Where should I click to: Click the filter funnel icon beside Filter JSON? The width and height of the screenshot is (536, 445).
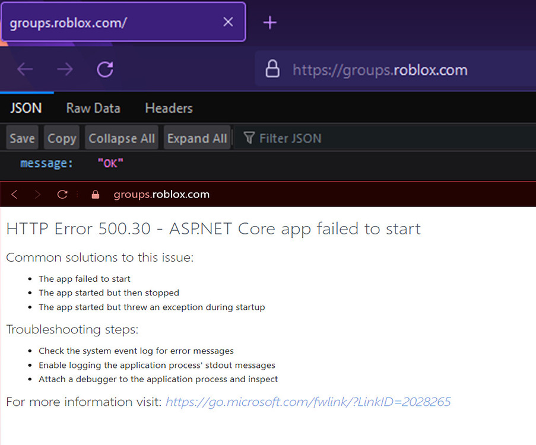pos(249,138)
